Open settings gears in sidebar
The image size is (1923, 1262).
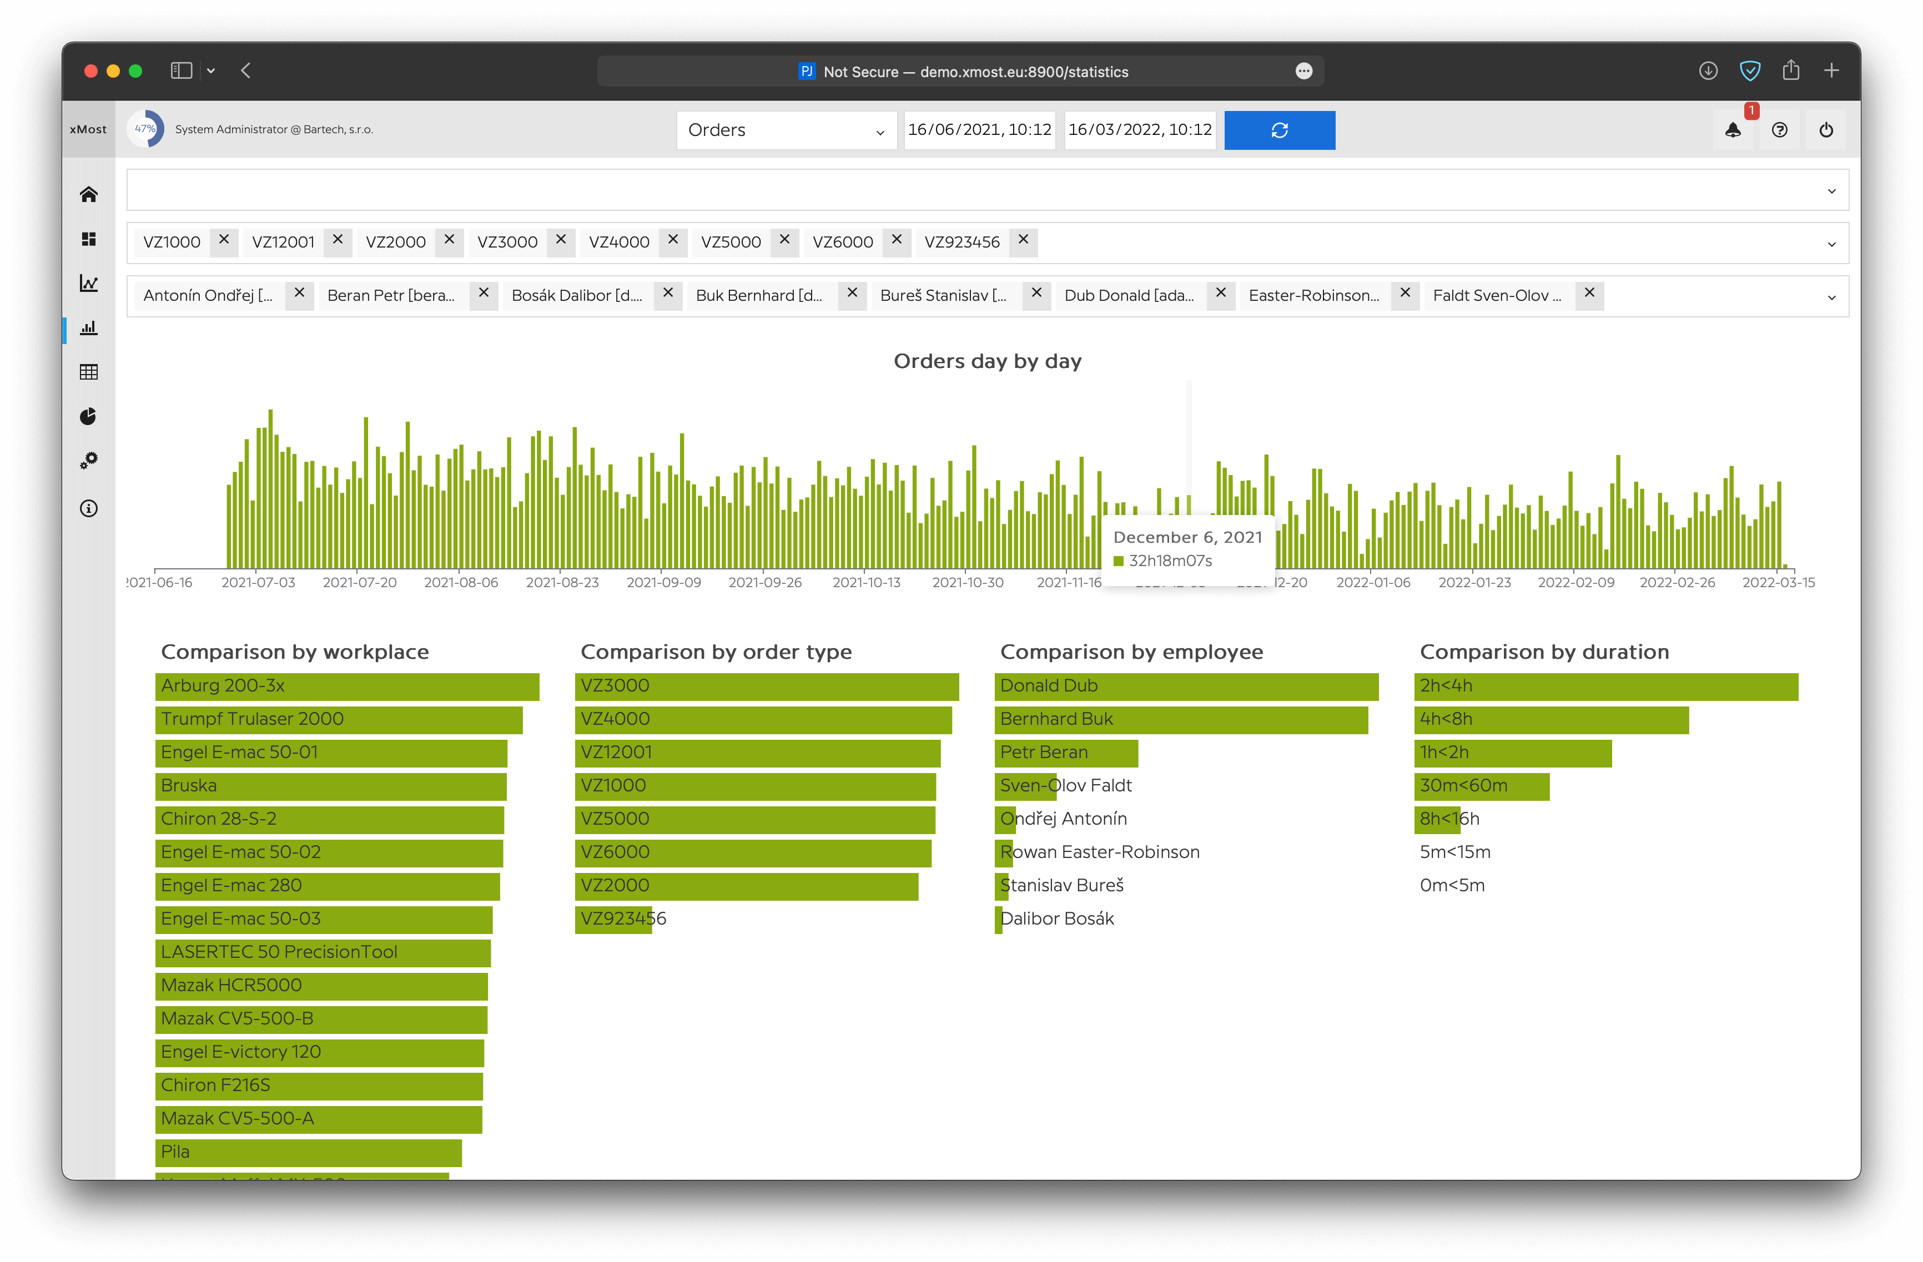tap(89, 461)
